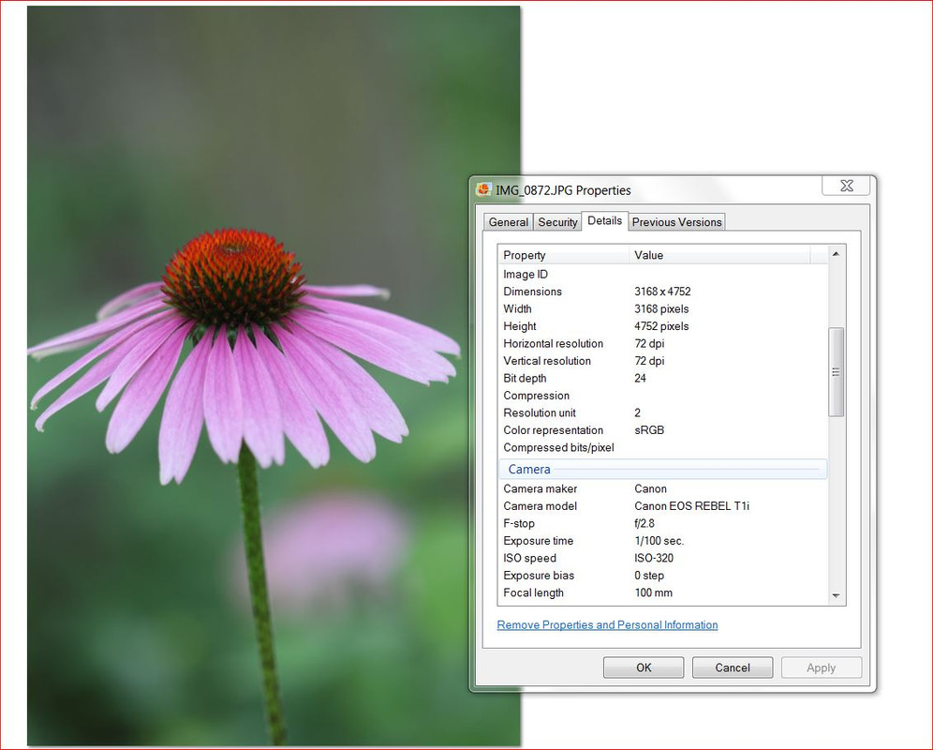Confirm with the OK button
This screenshot has height=750, width=933.
(644, 667)
